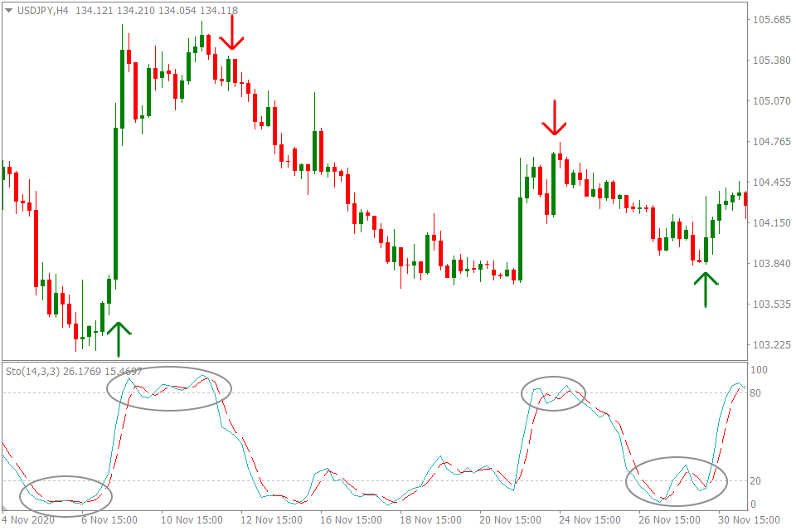Click the USDJPY,H4 symbol label
This screenshot has height=531, width=796.
42,10
